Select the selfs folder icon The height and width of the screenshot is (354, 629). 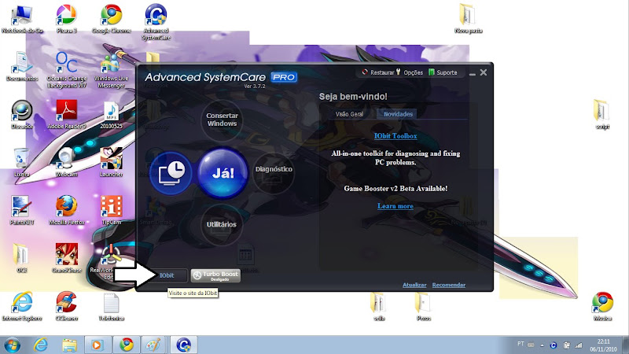[379, 307]
